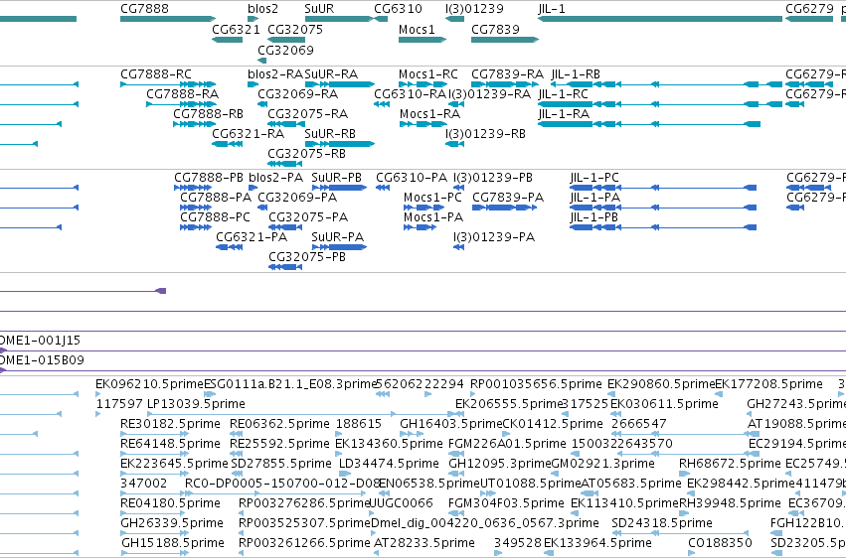846x558 pixels.
Task: Click the RH68672.5prime EST label
Action: tap(730, 464)
